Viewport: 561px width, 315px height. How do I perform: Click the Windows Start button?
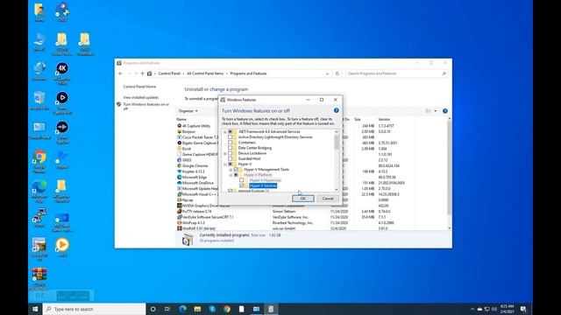tap(35, 309)
